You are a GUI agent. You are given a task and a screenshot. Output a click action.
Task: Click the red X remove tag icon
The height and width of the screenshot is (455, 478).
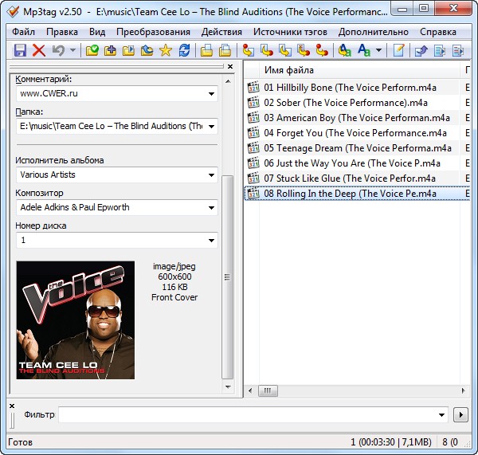pos(39,50)
